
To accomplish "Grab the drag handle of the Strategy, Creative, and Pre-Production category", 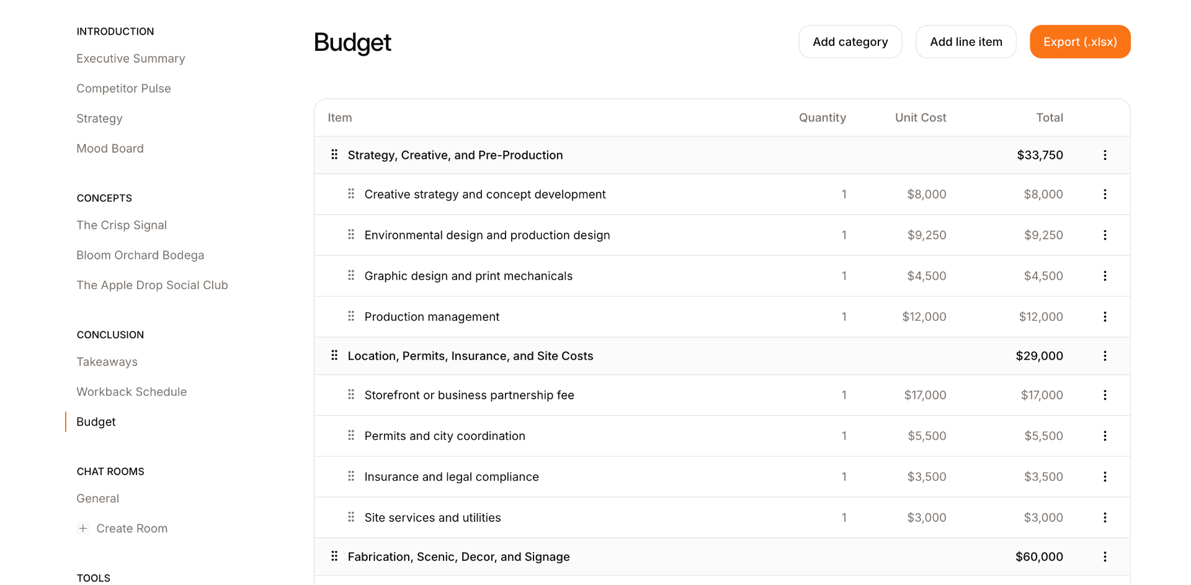I will click(x=334, y=154).
